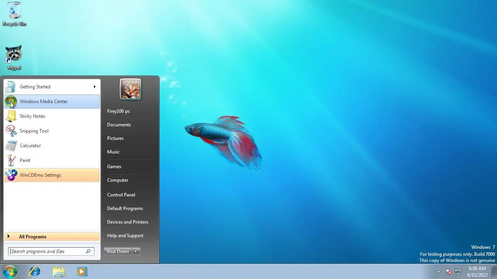
Task: Click the search magnifier icon
Action: [89, 251]
